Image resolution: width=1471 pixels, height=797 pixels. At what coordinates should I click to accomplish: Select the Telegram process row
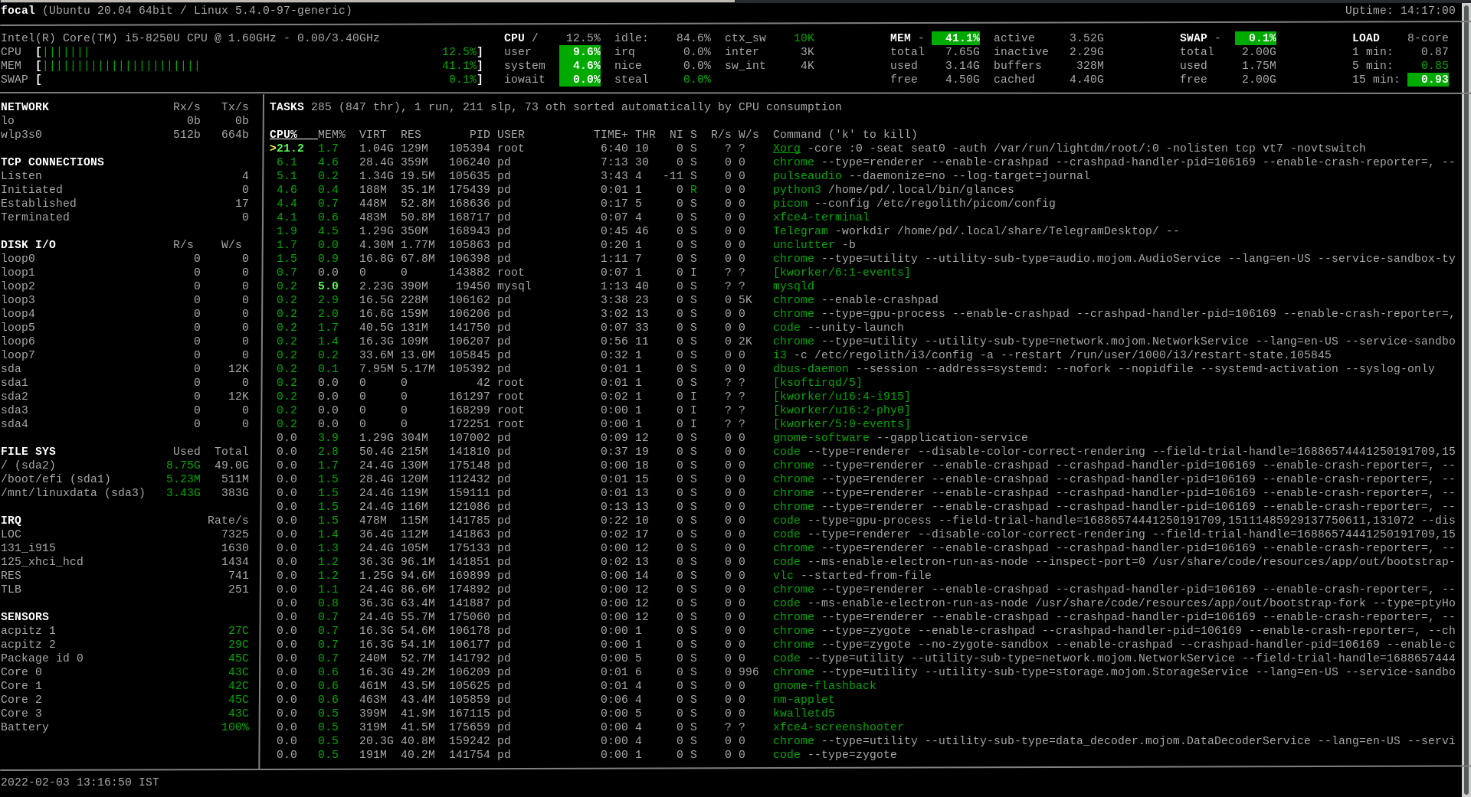pyautogui.click(x=862, y=231)
